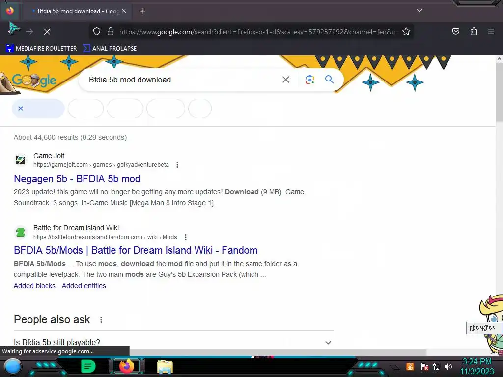This screenshot has height=377, width=503.
Task: Expand Is Bfdia 5b still playable question
Action: 173,341
